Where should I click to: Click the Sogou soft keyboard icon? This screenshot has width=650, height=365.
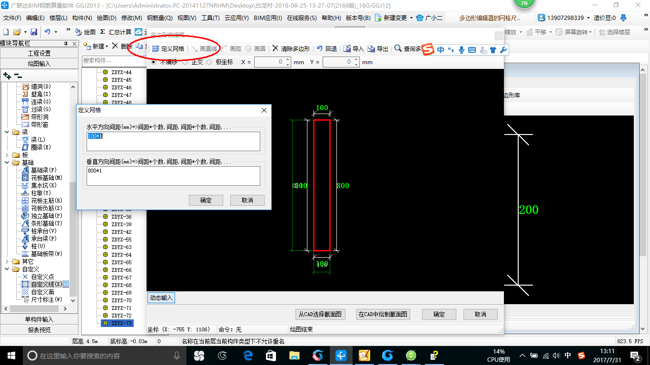tap(472, 49)
